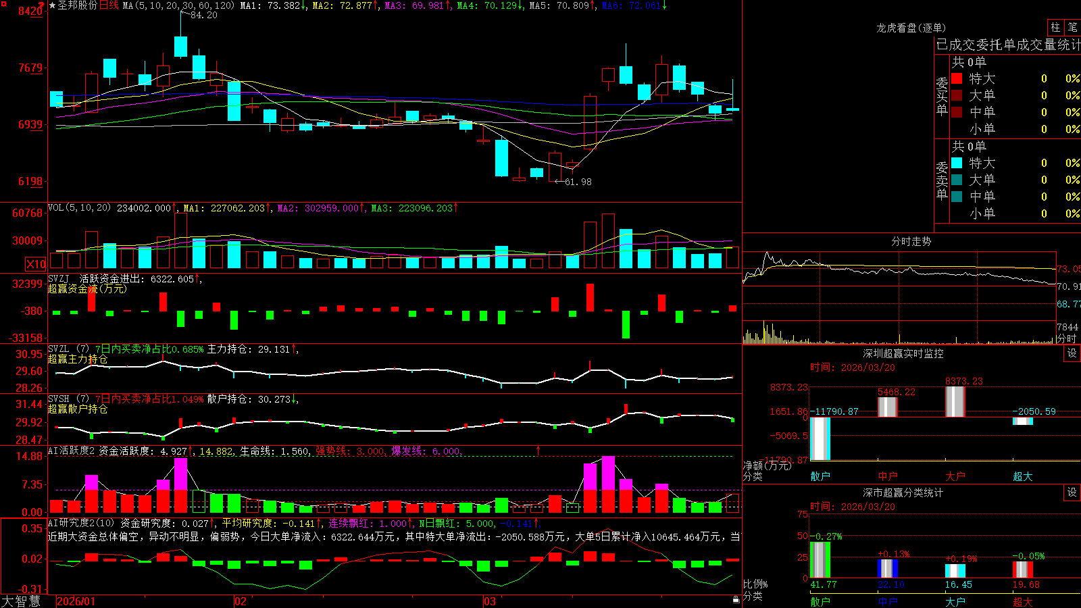Click the lock icon at the chart's bottom-right corner
Viewport: 1081px width, 608px height.
coord(736,599)
